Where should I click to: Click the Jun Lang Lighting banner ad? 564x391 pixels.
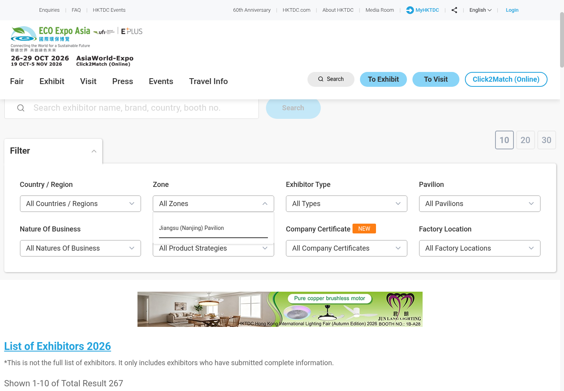[x=280, y=309]
